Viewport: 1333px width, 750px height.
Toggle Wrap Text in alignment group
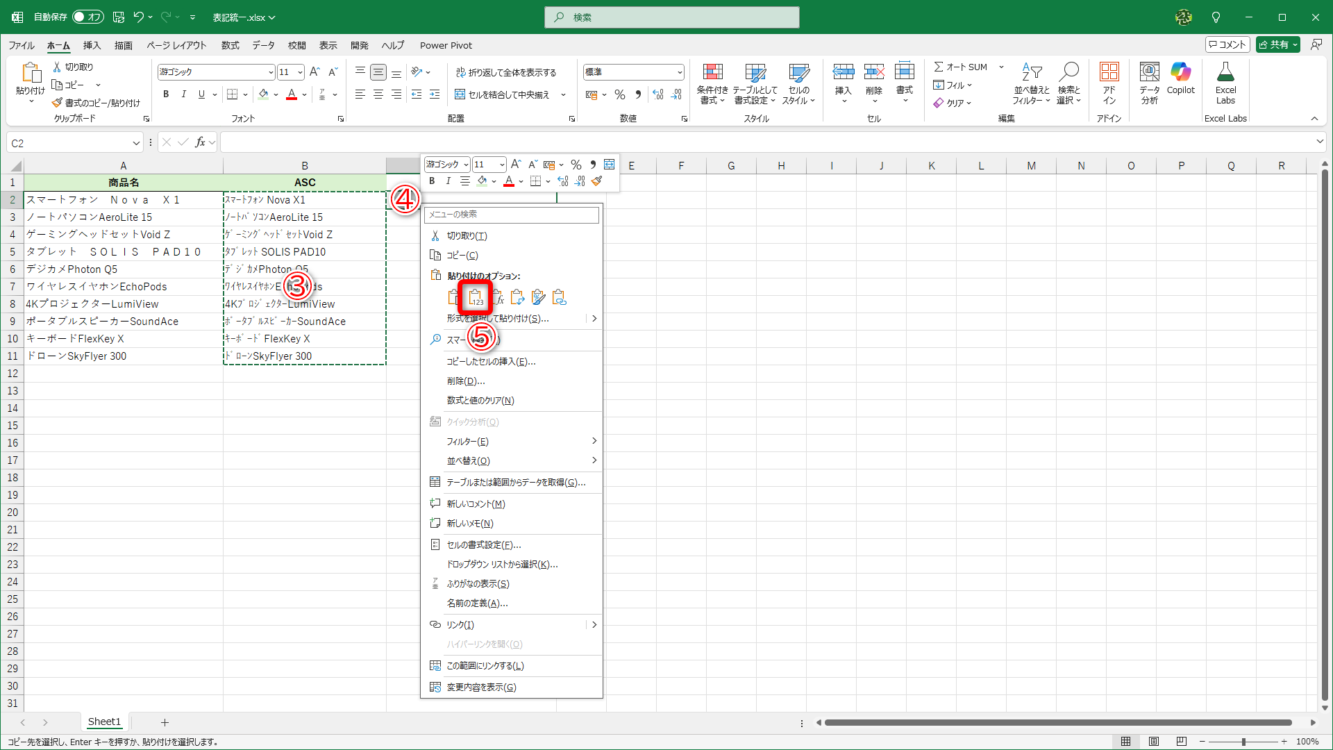460,72
